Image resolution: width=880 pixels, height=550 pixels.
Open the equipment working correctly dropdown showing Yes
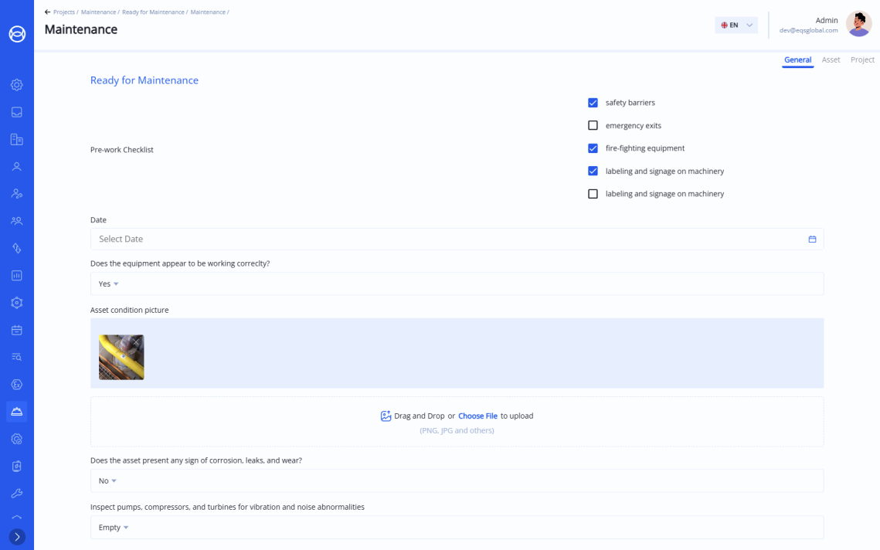click(108, 284)
